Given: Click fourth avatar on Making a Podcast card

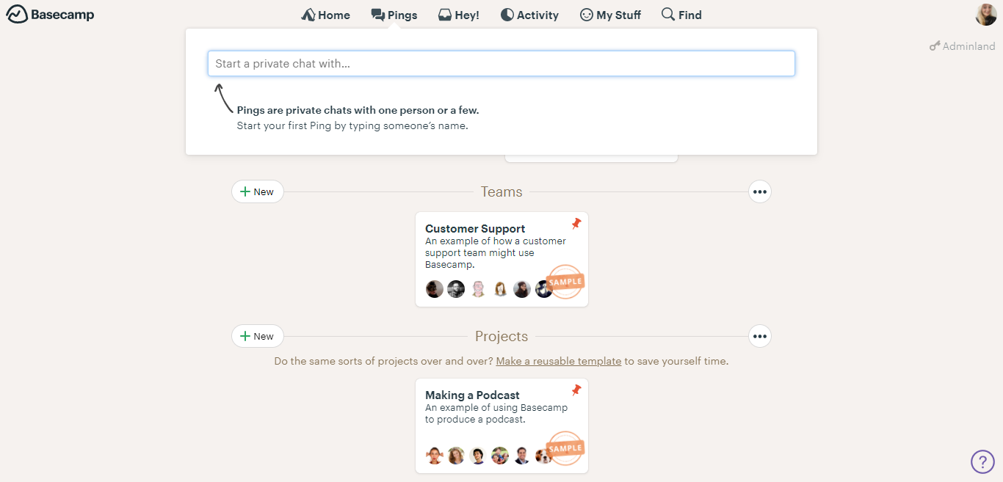Looking at the screenshot, I should pyautogui.click(x=500, y=456).
